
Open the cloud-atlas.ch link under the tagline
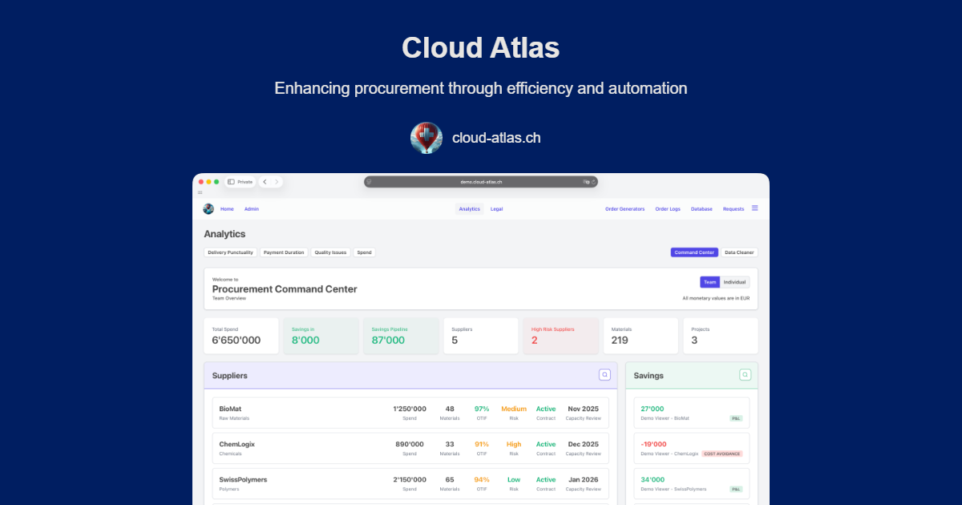[x=496, y=138]
